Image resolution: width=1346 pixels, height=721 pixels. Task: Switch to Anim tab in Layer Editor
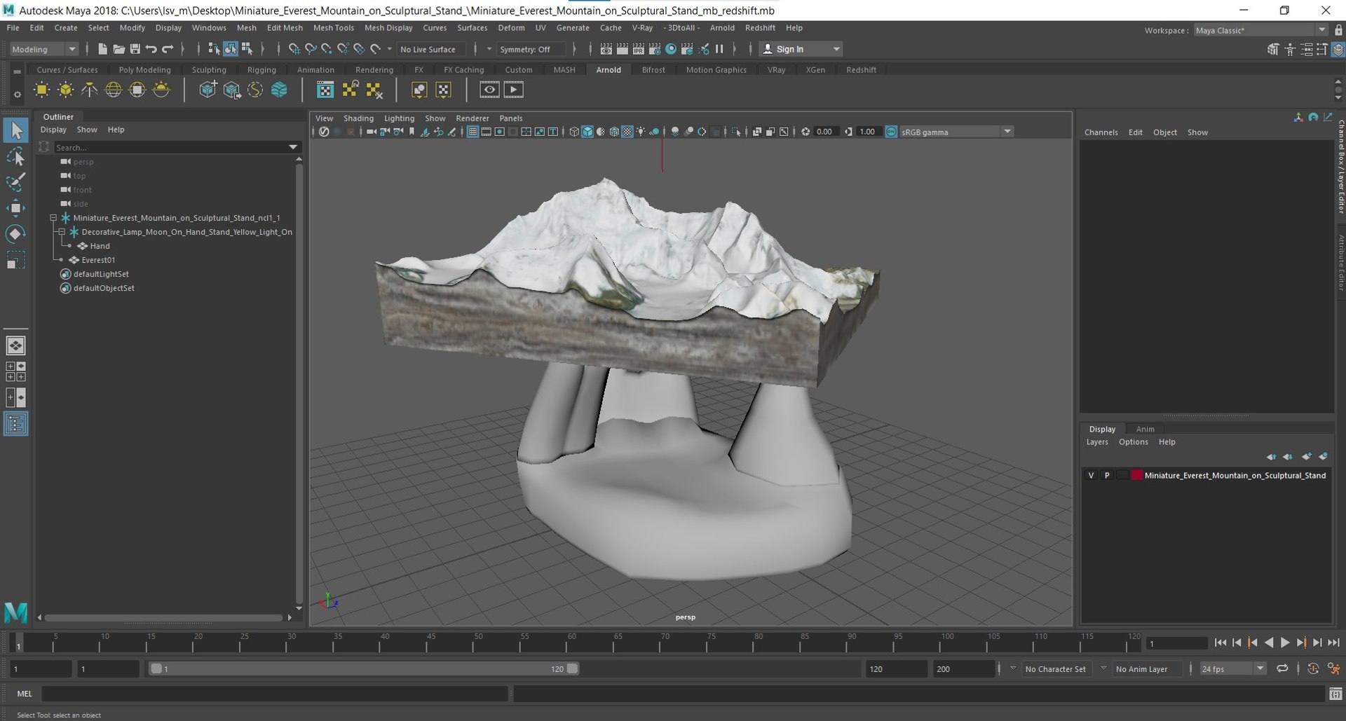1145,429
